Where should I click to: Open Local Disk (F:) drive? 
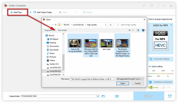pos(54,75)
